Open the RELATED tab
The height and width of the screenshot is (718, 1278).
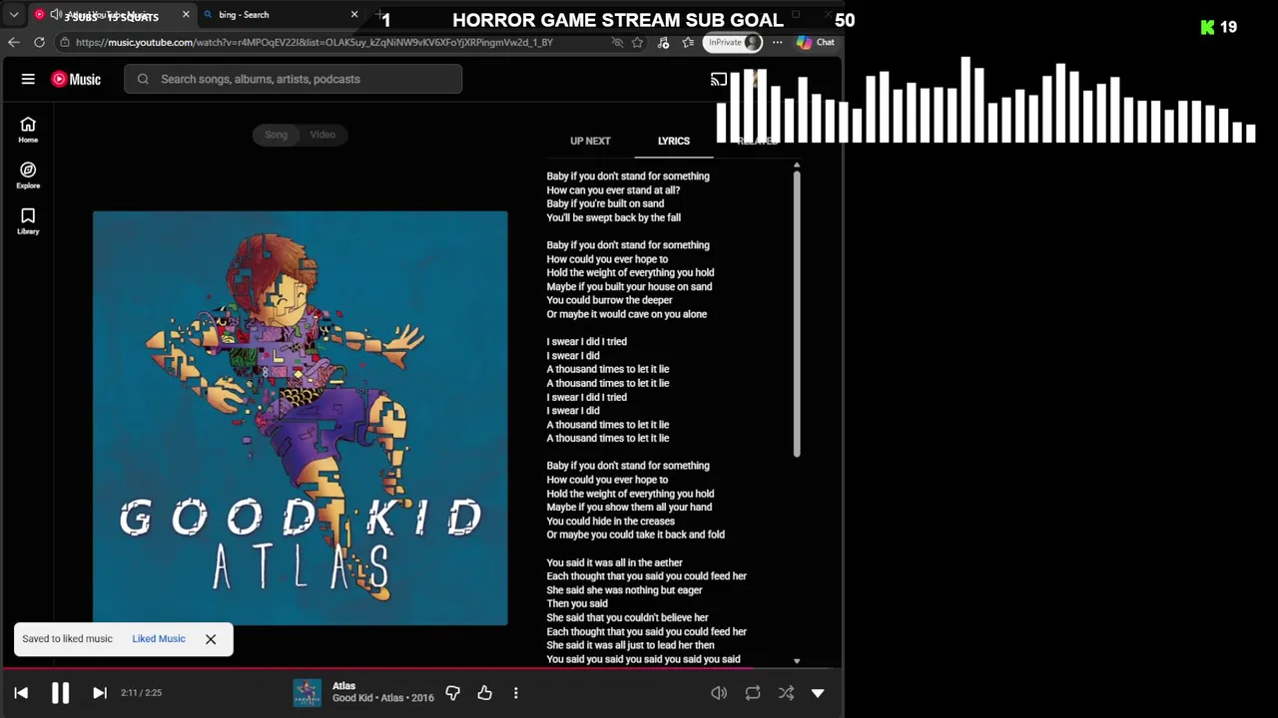pyautogui.click(x=756, y=141)
